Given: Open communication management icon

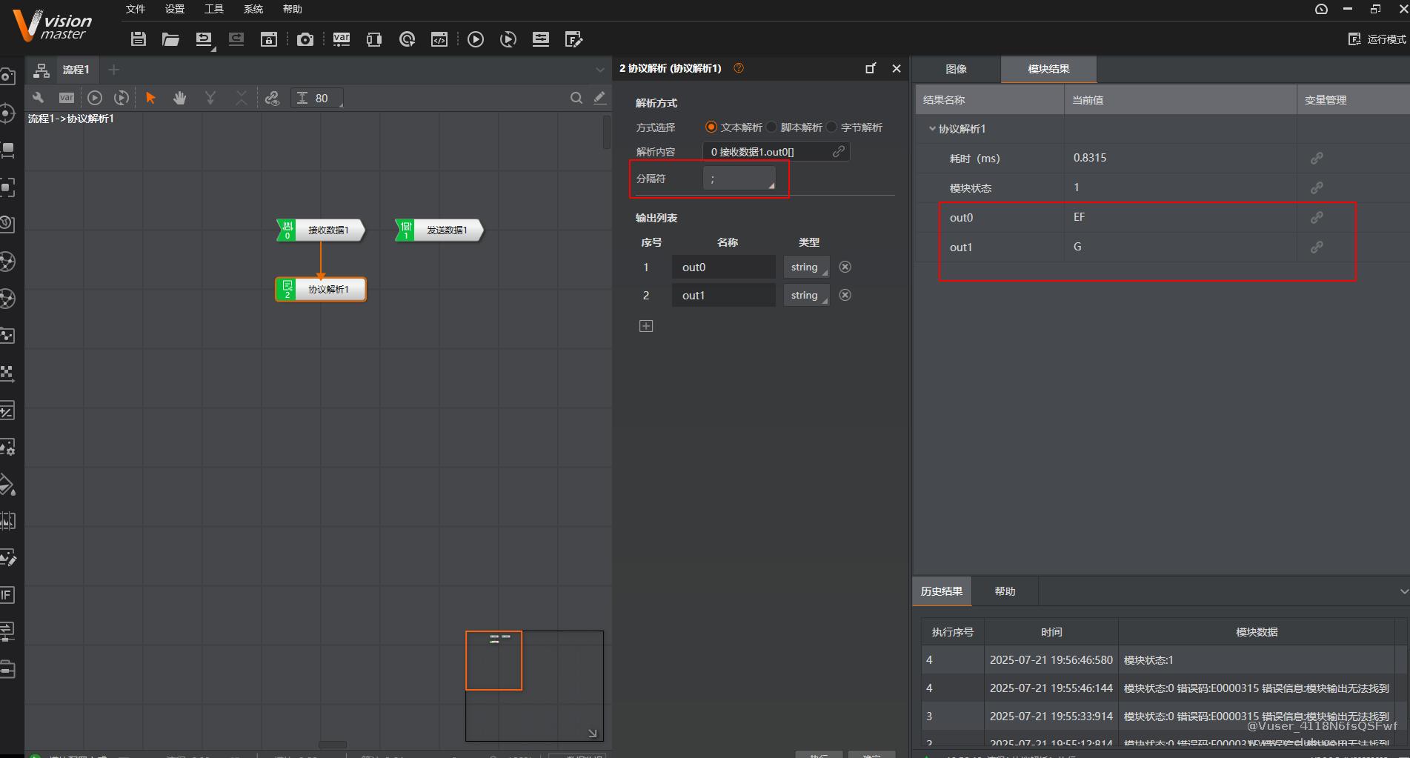Looking at the screenshot, I should tap(374, 39).
